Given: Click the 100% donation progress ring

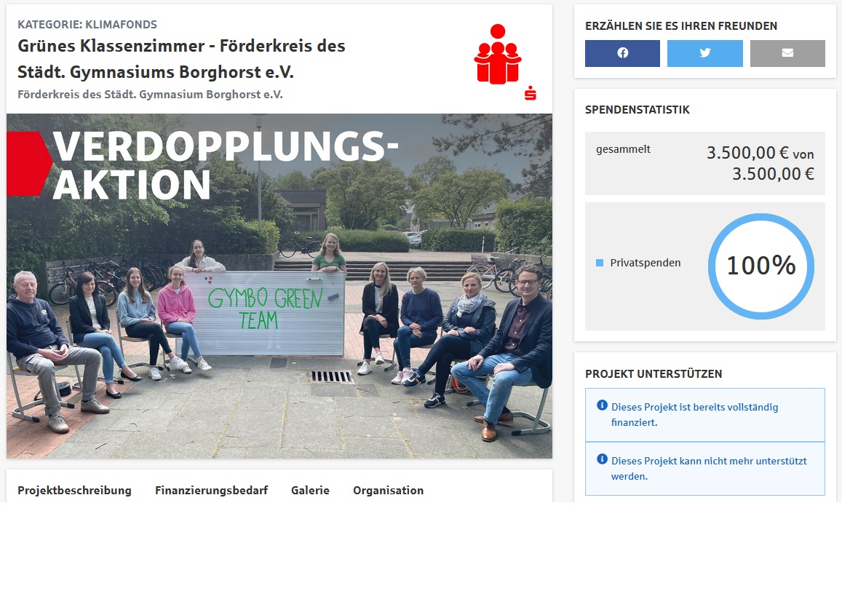Looking at the screenshot, I should (x=761, y=266).
